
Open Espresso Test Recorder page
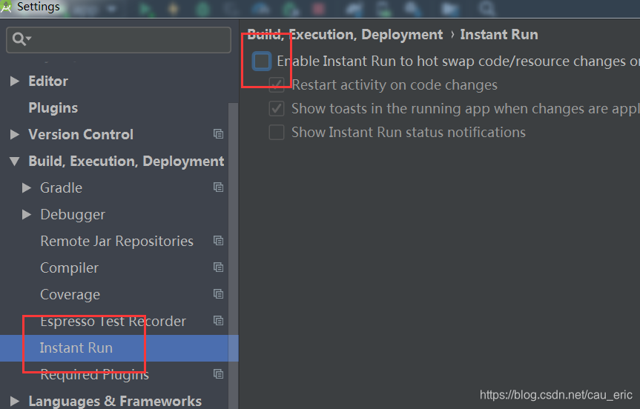click(x=113, y=322)
